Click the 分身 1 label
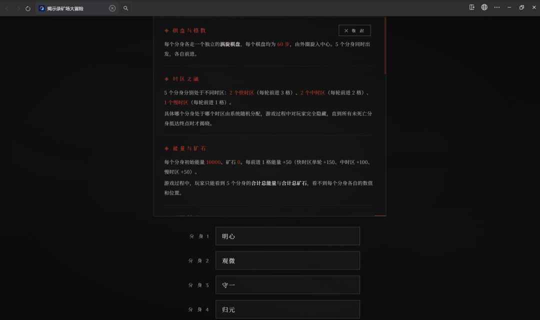The height and width of the screenshot is (320, 540). pyautogui.click(x=199, y=236)
